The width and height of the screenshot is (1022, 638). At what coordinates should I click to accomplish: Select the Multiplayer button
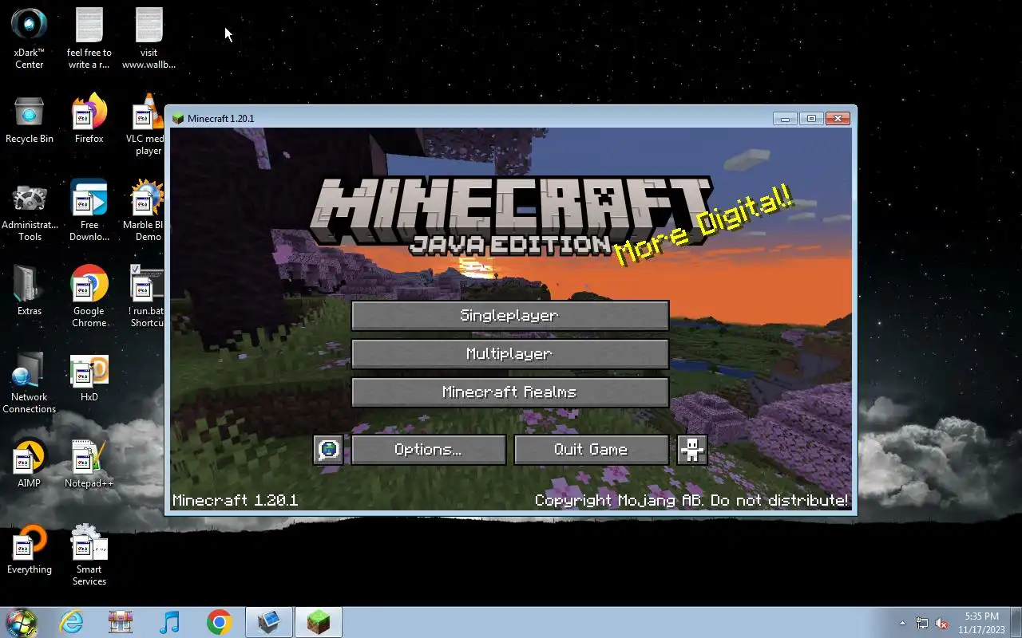pyautogui.click(x=509, y=354)
